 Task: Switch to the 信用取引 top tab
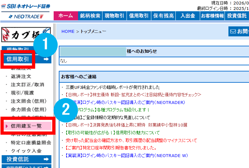[139, 16]
